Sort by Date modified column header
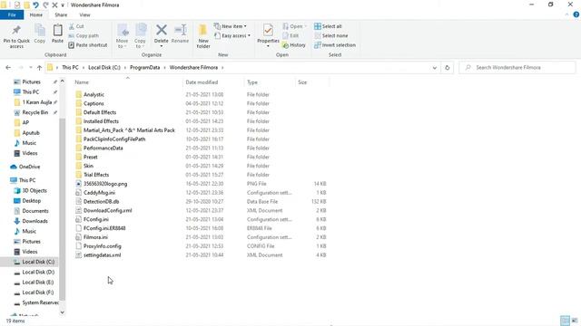 (x=202, y=82)
